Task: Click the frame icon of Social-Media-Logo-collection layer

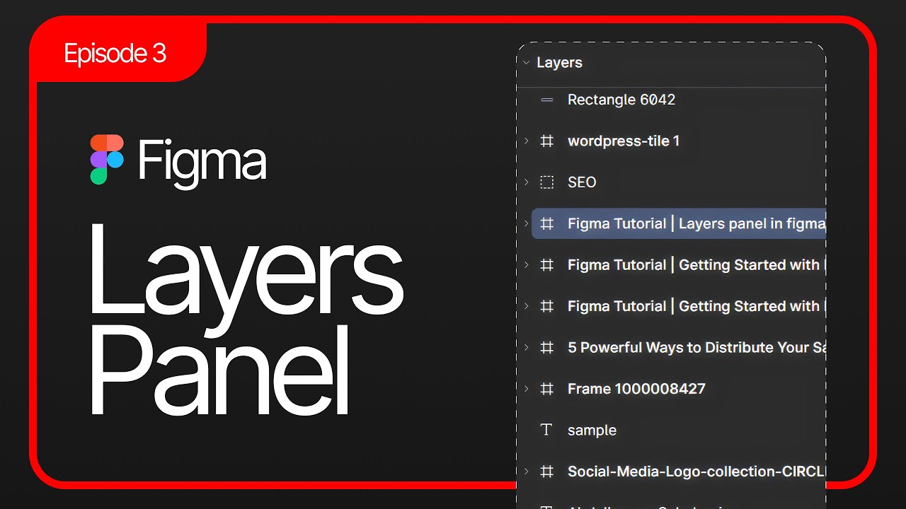Action: click(x=546, y=472)
